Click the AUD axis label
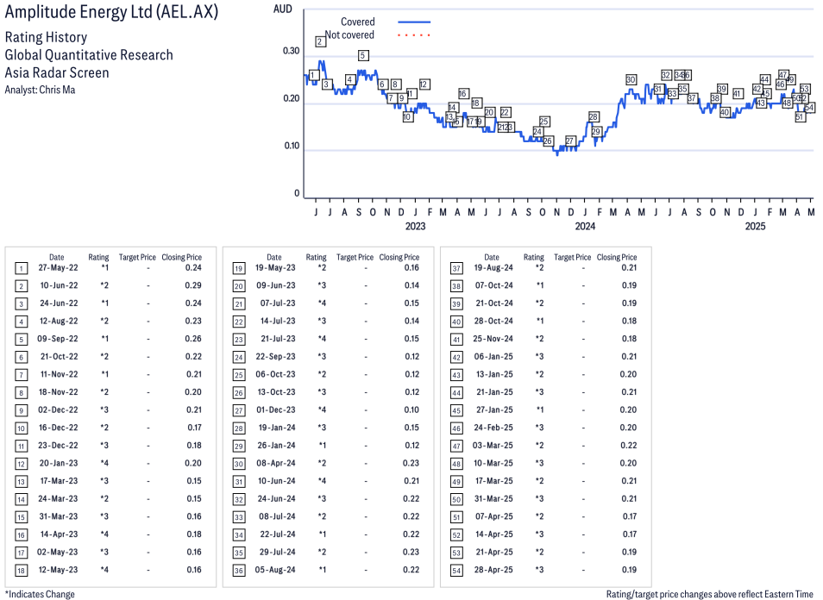823x600 pixels. [283, 9]
